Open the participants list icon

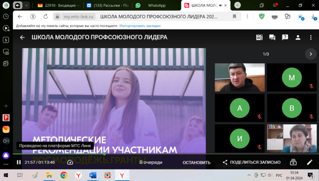click(x=298, y=37)
